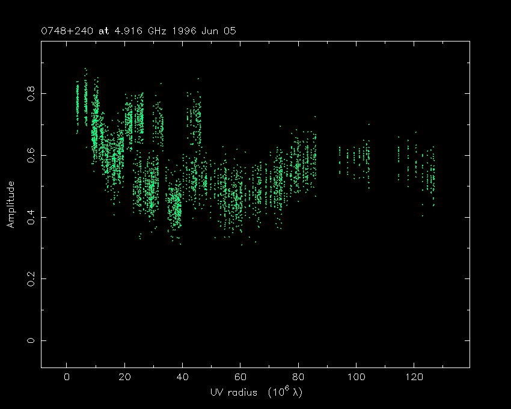Click the dense low-amplitude cluster near UV radius 38
Image resolution: width=511 pixels, height=409 pixels.
[x=176, y=208]
